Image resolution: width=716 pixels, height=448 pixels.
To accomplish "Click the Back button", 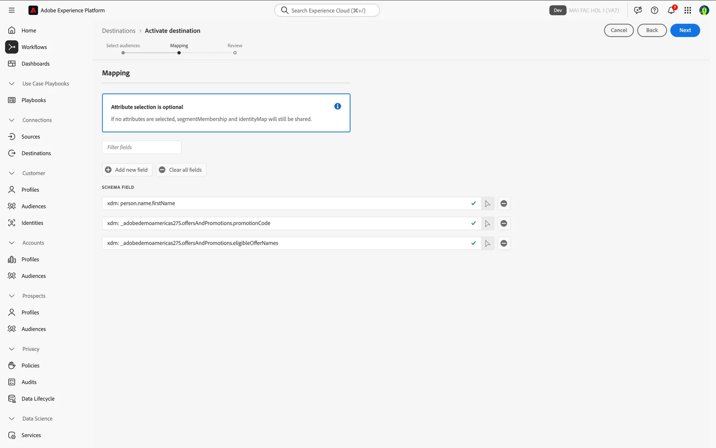I will (x=652, y=30).
